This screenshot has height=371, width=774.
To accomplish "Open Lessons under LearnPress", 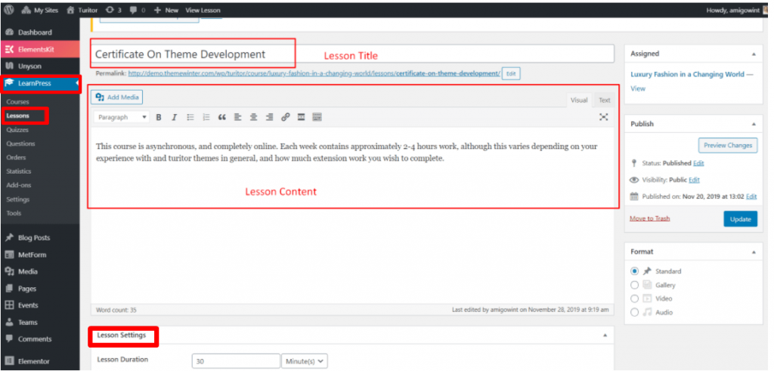I will (x=18, y=116).
